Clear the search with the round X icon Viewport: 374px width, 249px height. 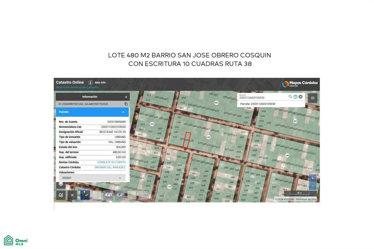click(301, 97)
